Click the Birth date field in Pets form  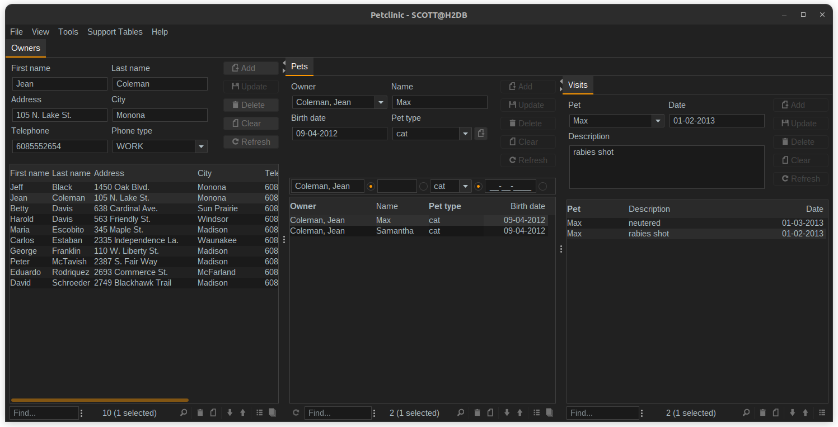click(x=340, y=134)
